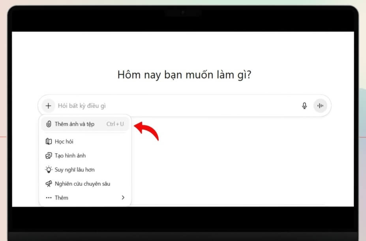366x241 pixels.
Task: Enable Suy nghĩ lâu hơn mode
Action: click(x=75, y=170)
